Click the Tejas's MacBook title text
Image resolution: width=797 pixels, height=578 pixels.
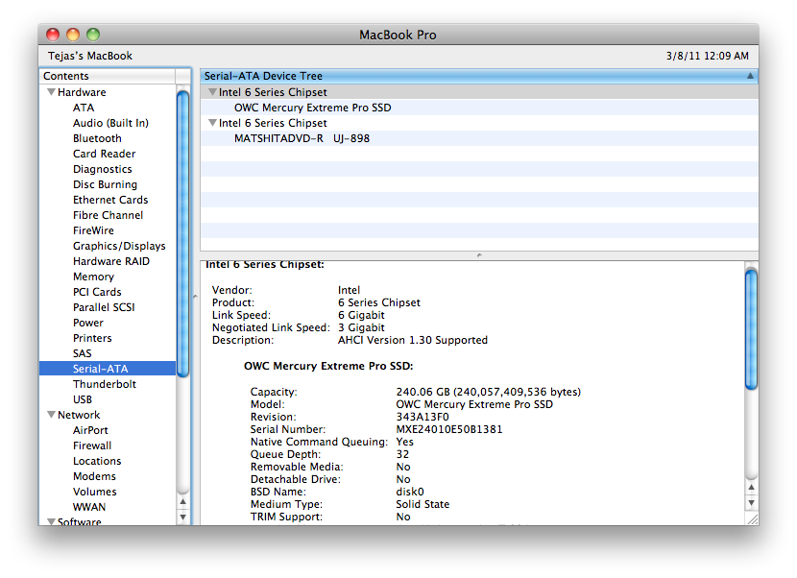[x=90, y=56]
